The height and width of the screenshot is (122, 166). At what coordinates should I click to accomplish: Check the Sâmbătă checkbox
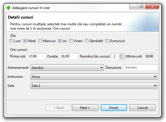[86, 41]
